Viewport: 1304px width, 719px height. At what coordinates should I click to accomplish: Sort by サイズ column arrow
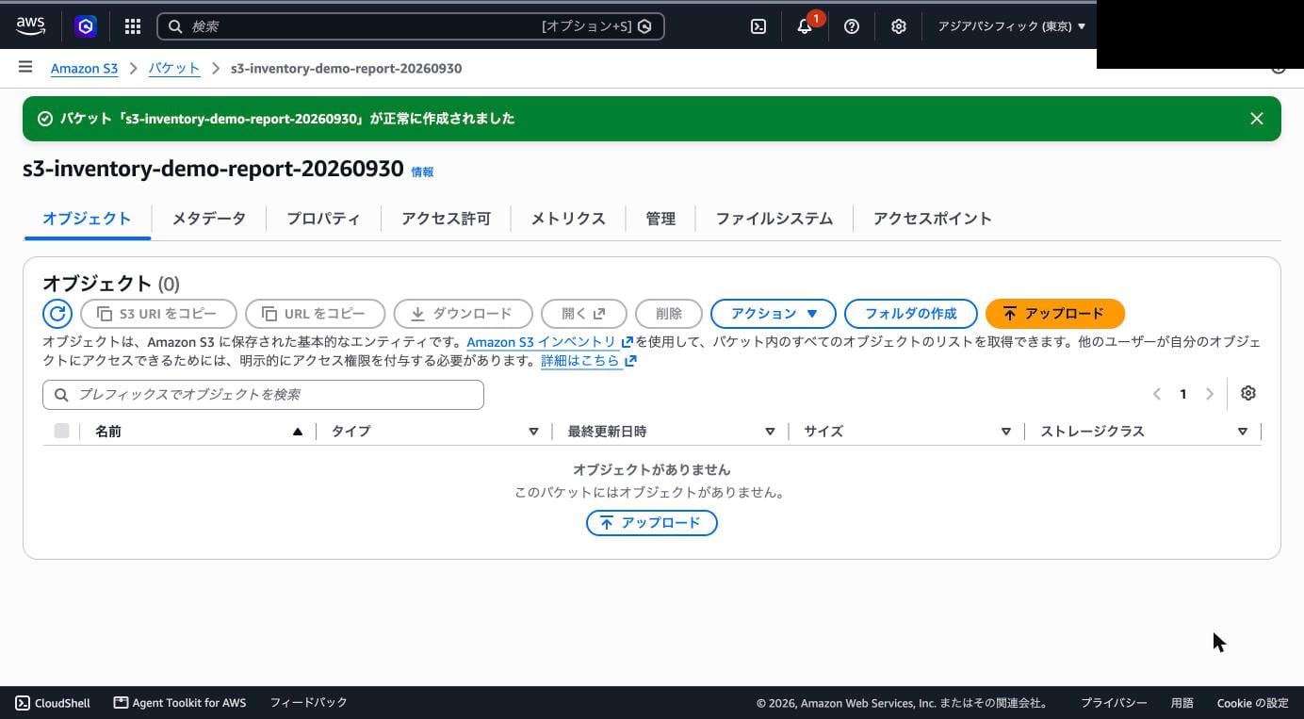pos(1006,432)
